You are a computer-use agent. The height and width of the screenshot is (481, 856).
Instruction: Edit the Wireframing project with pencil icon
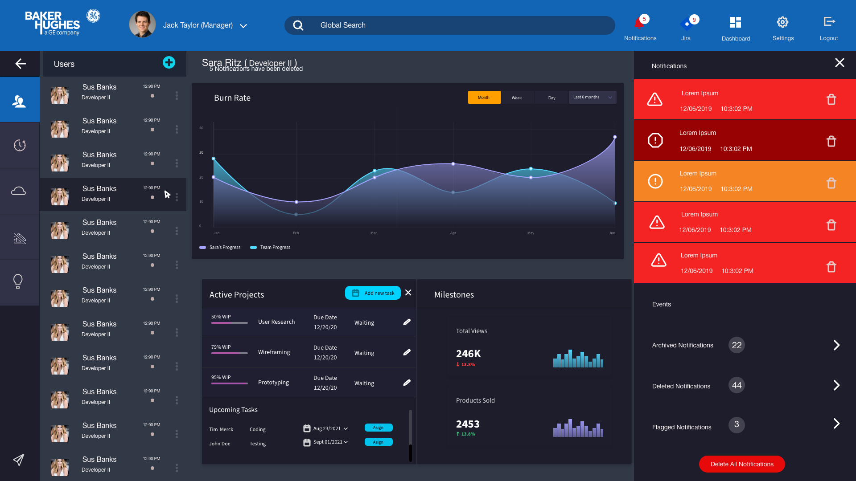tap(407, 352)
